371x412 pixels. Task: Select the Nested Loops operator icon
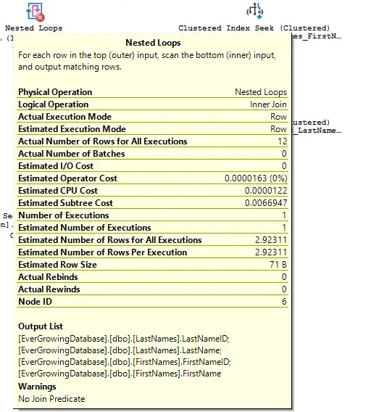(x=36, y=12)
